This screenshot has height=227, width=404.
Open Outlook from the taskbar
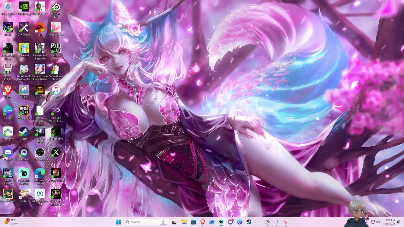[x=212, y=222]
